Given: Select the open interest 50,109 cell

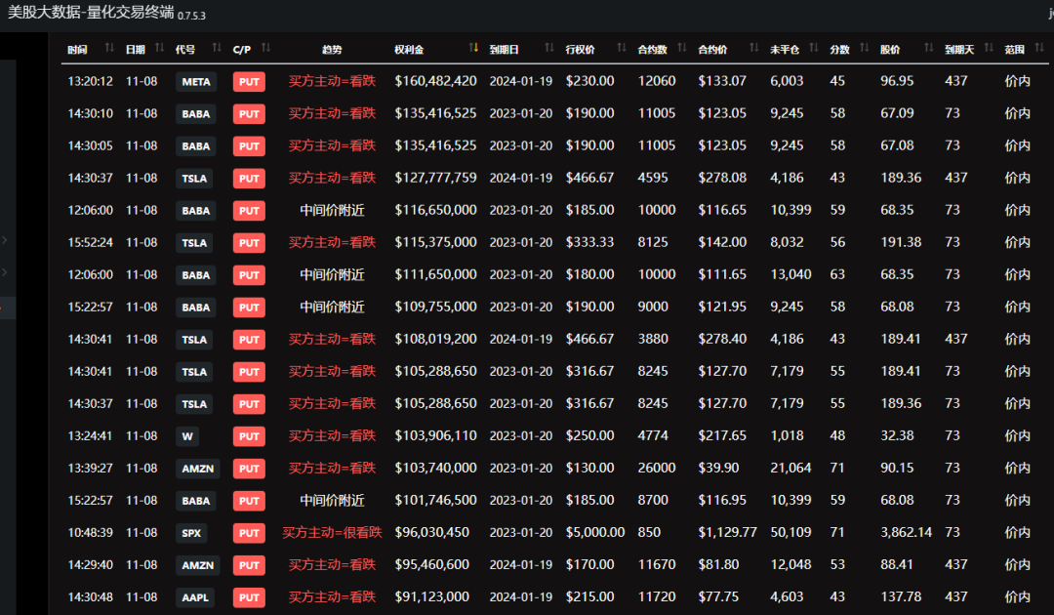Looking at the screenshot, I should point(790,533).
